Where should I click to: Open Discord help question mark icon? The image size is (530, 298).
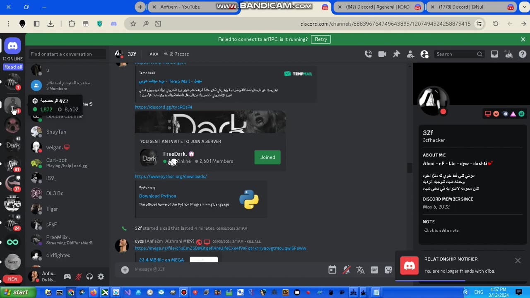coord(523,54)
